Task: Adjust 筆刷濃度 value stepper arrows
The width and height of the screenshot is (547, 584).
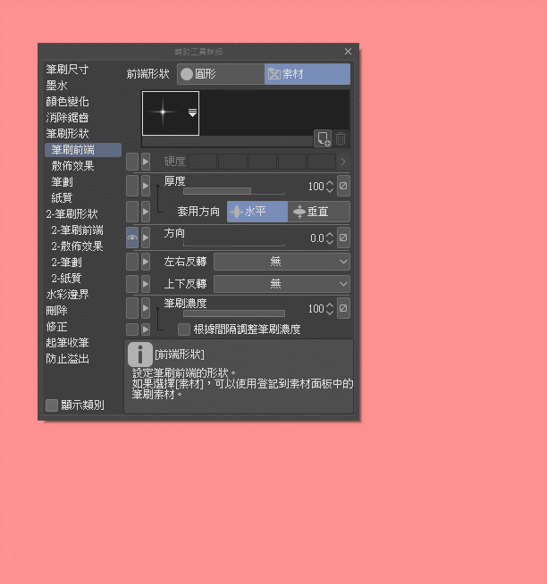Action: click(330, 309)
